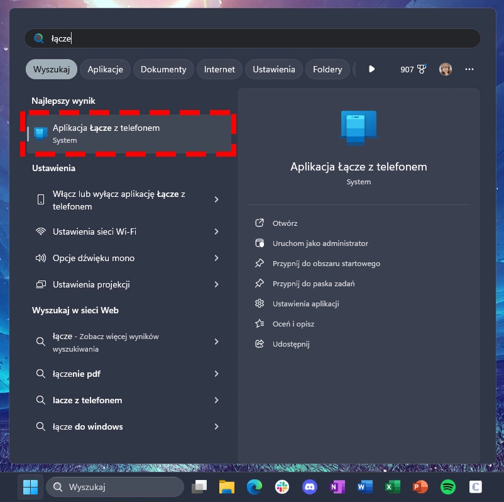
Task: Launch Microsoft Edge from the taskbar
Action: (255, 487)
